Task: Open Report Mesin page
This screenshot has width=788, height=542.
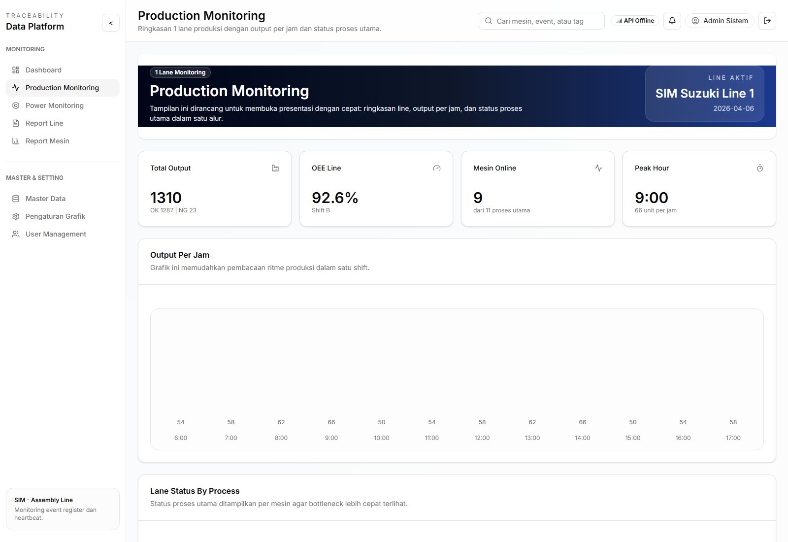Action: pyautogui.click(x=63, y=141)
